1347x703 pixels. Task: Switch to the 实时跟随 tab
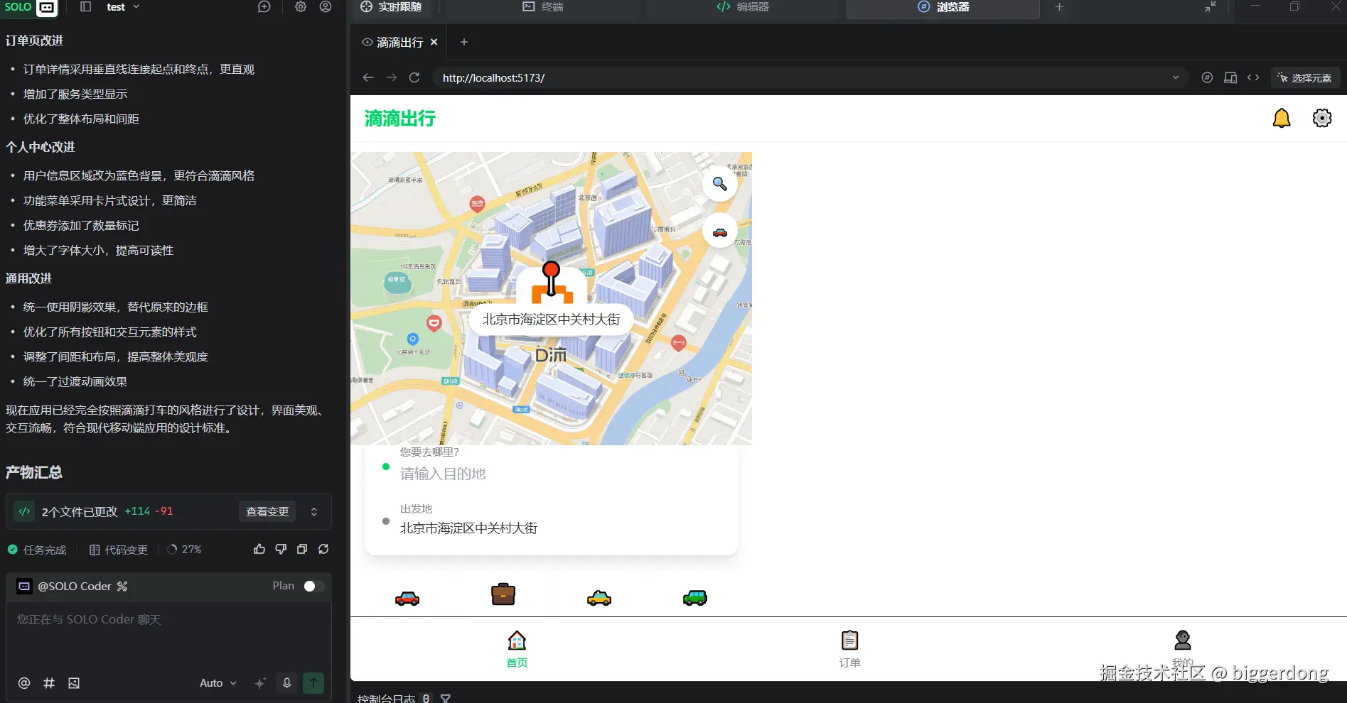(x=391, y=7)
